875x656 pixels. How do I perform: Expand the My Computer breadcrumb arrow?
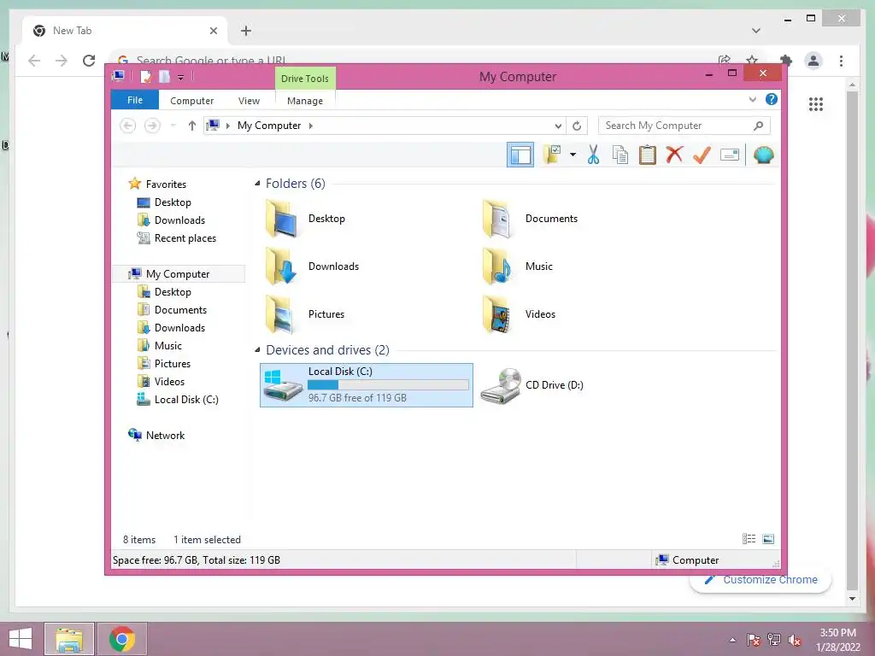click(311, 126)
